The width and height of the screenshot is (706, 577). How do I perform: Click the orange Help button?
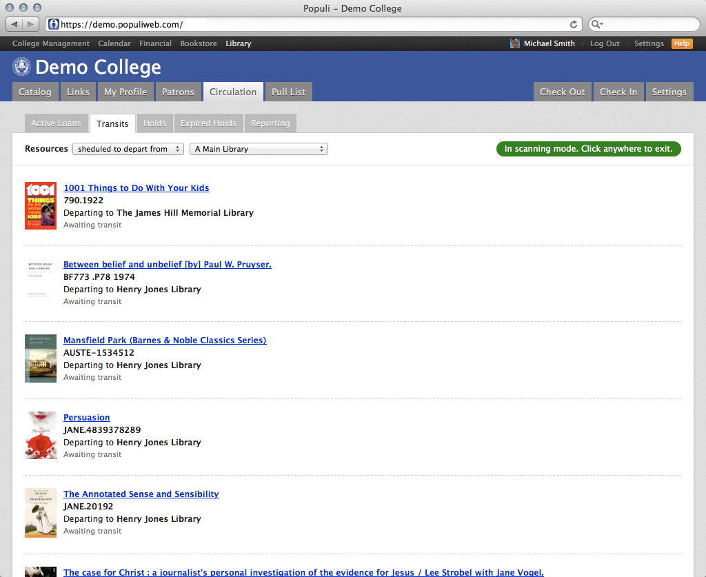tap(682, 43)
